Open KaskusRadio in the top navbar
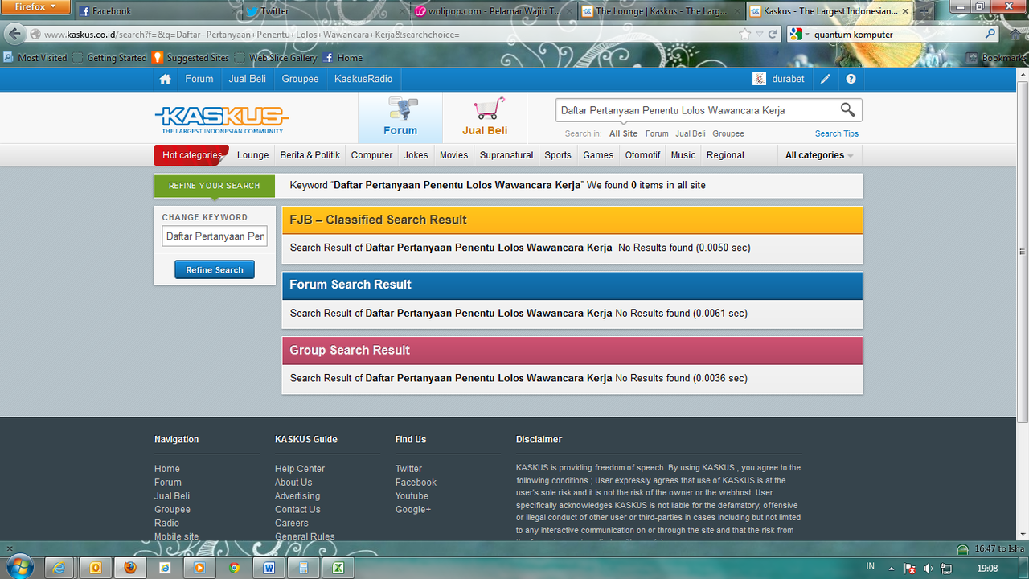Image resolution: width=1029 pixels, height=579 pixels. pyautogui.click(x=363, y=79)
